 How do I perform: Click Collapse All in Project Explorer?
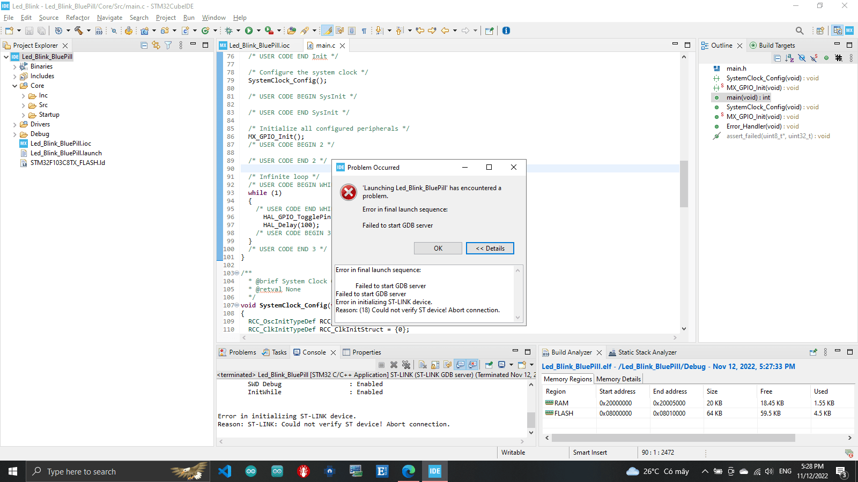pyautogui.click(x=144, y=46)
